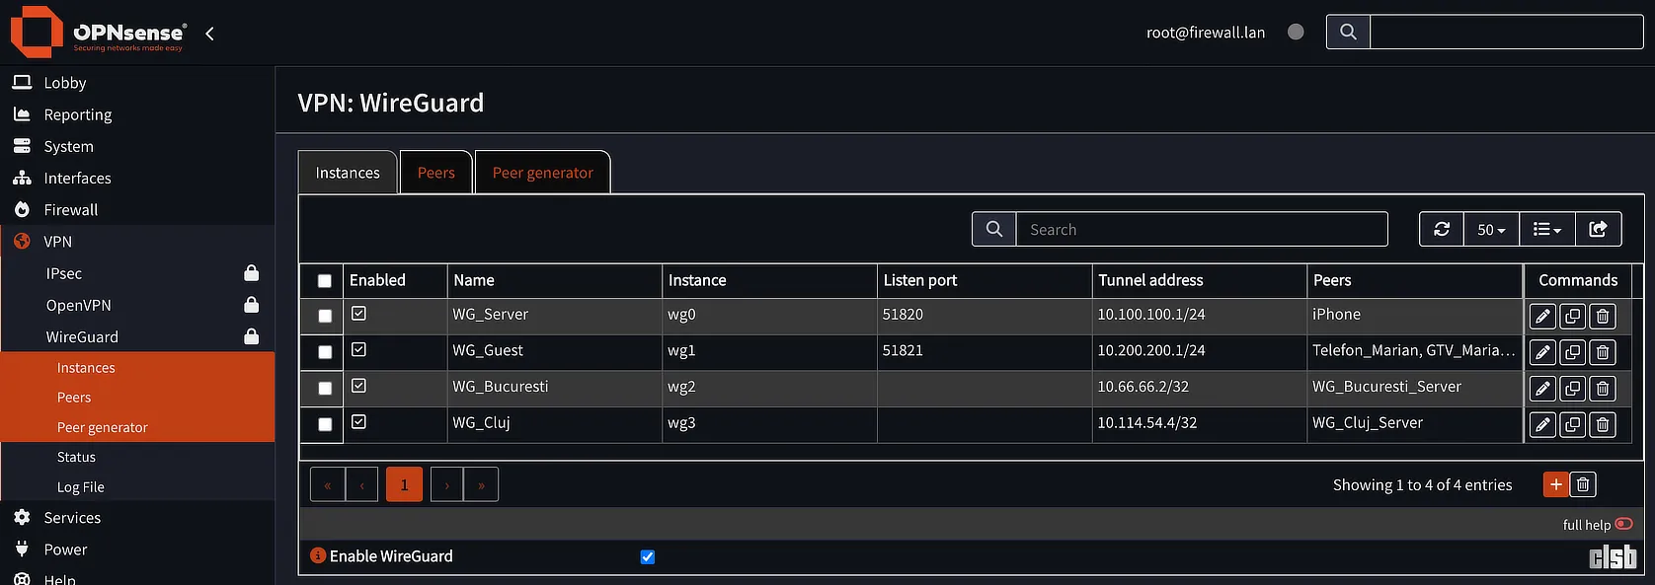Toggle the full help switch
This screenshot has height=585, width=1655.
[1623, 524]
